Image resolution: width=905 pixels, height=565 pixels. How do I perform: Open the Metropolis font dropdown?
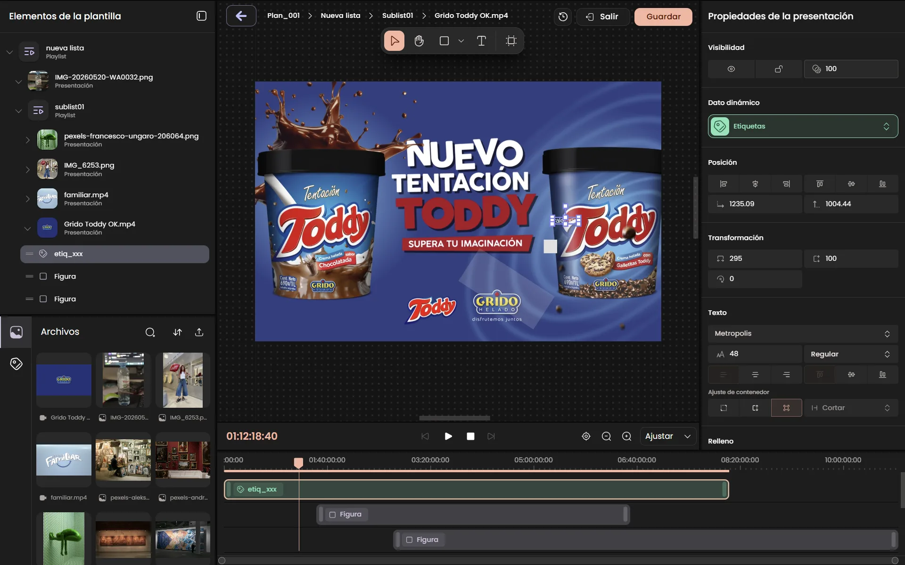[x=803, y=334]
